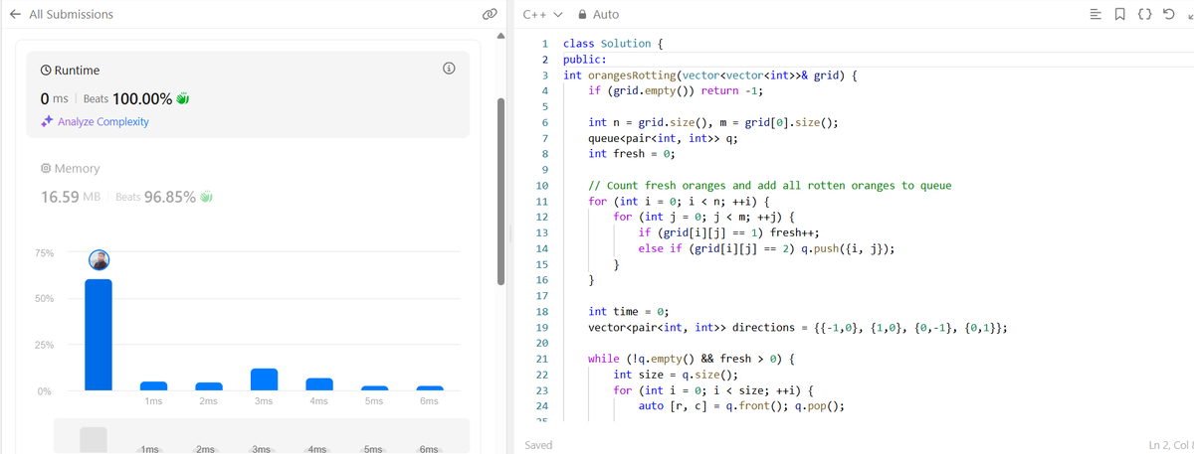Click the left panel vertical scrollbar thumb
Screen dimensions: 1194x454
[x=500, y=191]
